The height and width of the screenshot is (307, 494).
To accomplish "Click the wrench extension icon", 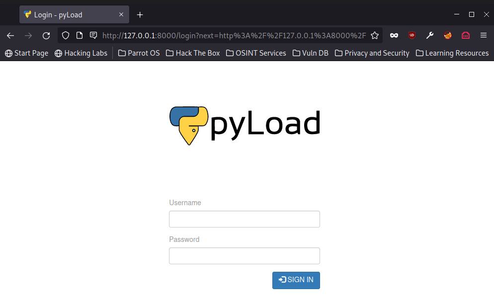I will click(430, 35).
